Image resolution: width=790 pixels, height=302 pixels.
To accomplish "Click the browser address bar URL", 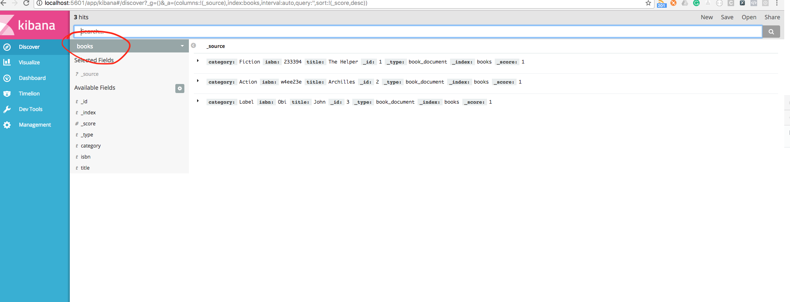I will tap(205, 3).
